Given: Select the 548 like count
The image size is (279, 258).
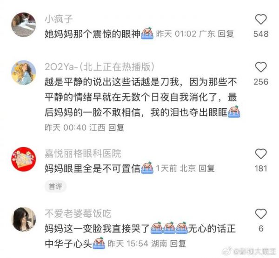Looking at the screenshot, I should [x=261, y=34].
